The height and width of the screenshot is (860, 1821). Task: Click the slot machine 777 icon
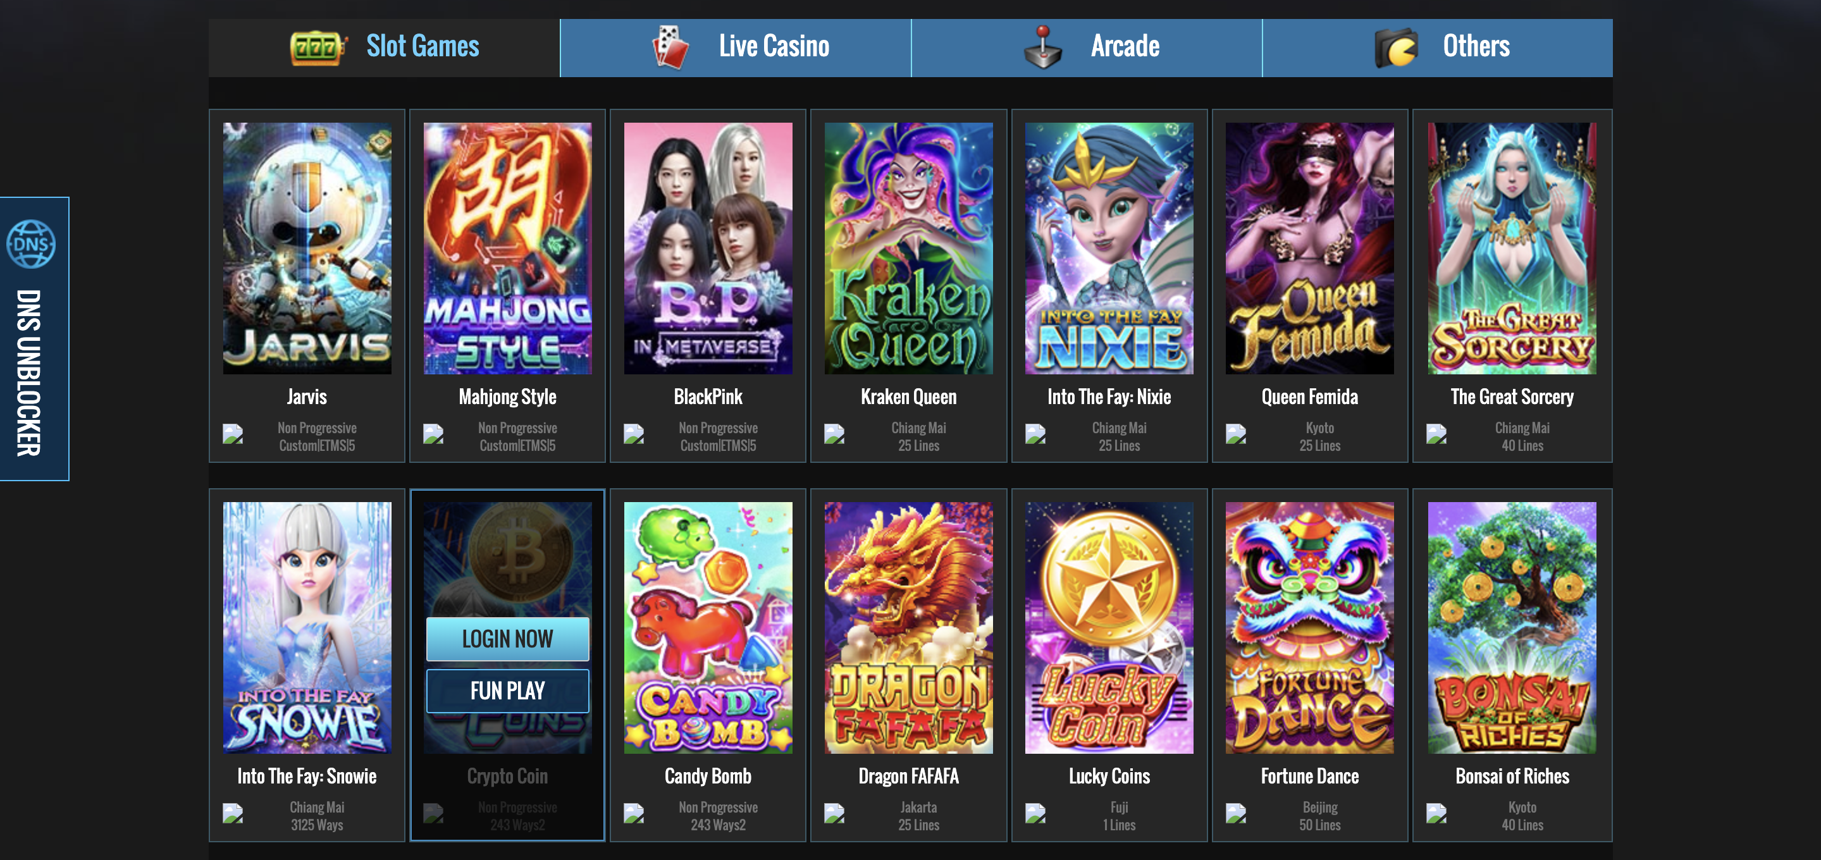(318, 47)
